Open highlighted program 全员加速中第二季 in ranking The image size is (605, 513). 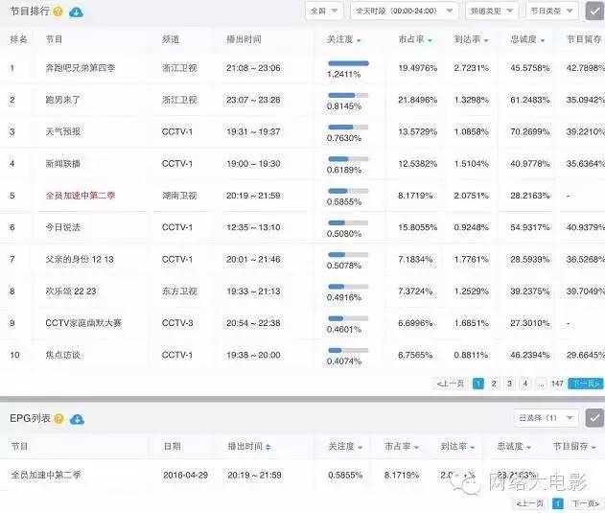(81, 196)
